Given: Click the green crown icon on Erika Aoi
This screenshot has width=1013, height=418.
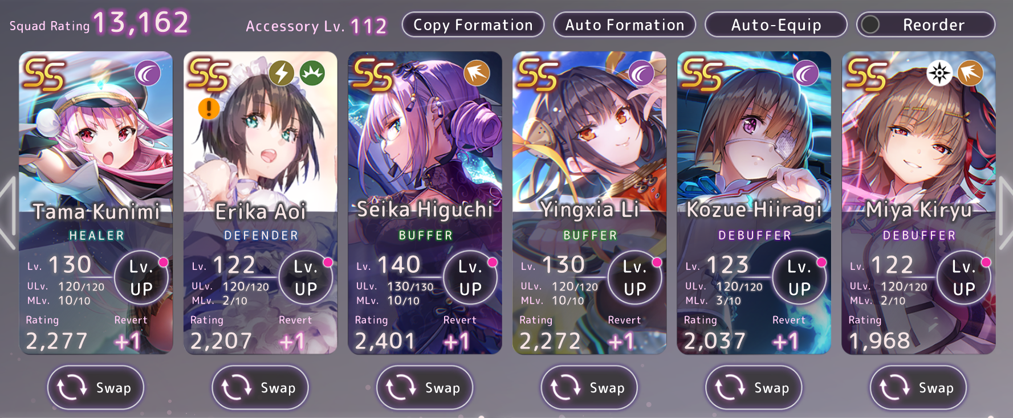Looking at the screenshot, I should click(x=312, y=73).
